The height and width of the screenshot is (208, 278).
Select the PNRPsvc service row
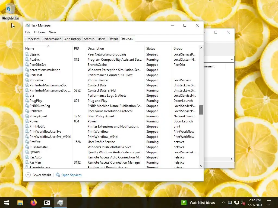click(x=111, y=111)
